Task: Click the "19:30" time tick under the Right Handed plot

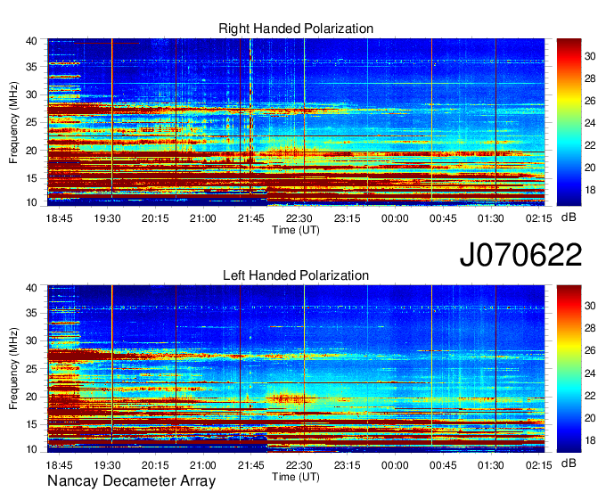Action: pyautogui.click(x=107, y=218)
